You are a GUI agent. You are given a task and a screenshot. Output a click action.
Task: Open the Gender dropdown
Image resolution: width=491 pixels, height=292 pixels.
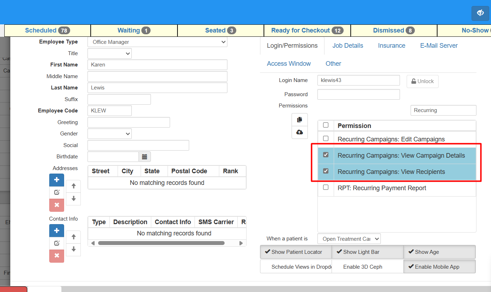coord(109,134)
